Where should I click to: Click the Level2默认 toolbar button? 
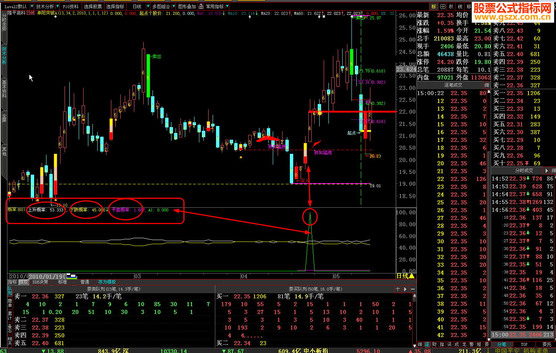(x=16, y=6)
